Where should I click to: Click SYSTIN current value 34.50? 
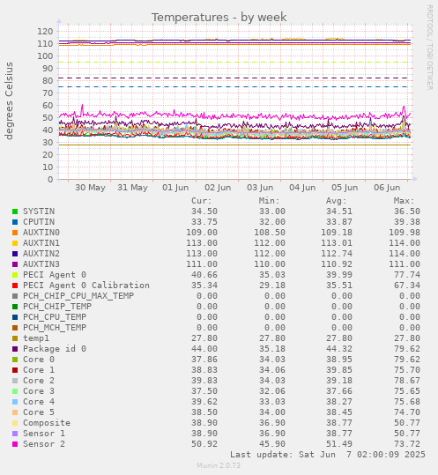(x=204, y=212)
